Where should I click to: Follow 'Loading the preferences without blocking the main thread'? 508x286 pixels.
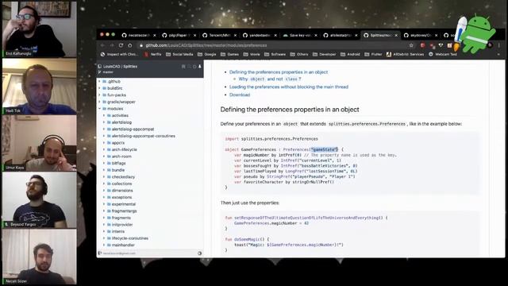[x=289, y=87]
